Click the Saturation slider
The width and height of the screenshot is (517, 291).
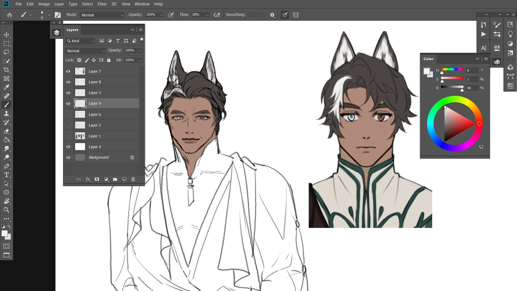coord(452,78)
